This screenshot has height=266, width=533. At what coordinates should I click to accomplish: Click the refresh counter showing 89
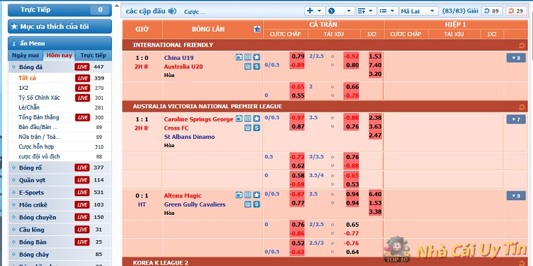[492, 11]
